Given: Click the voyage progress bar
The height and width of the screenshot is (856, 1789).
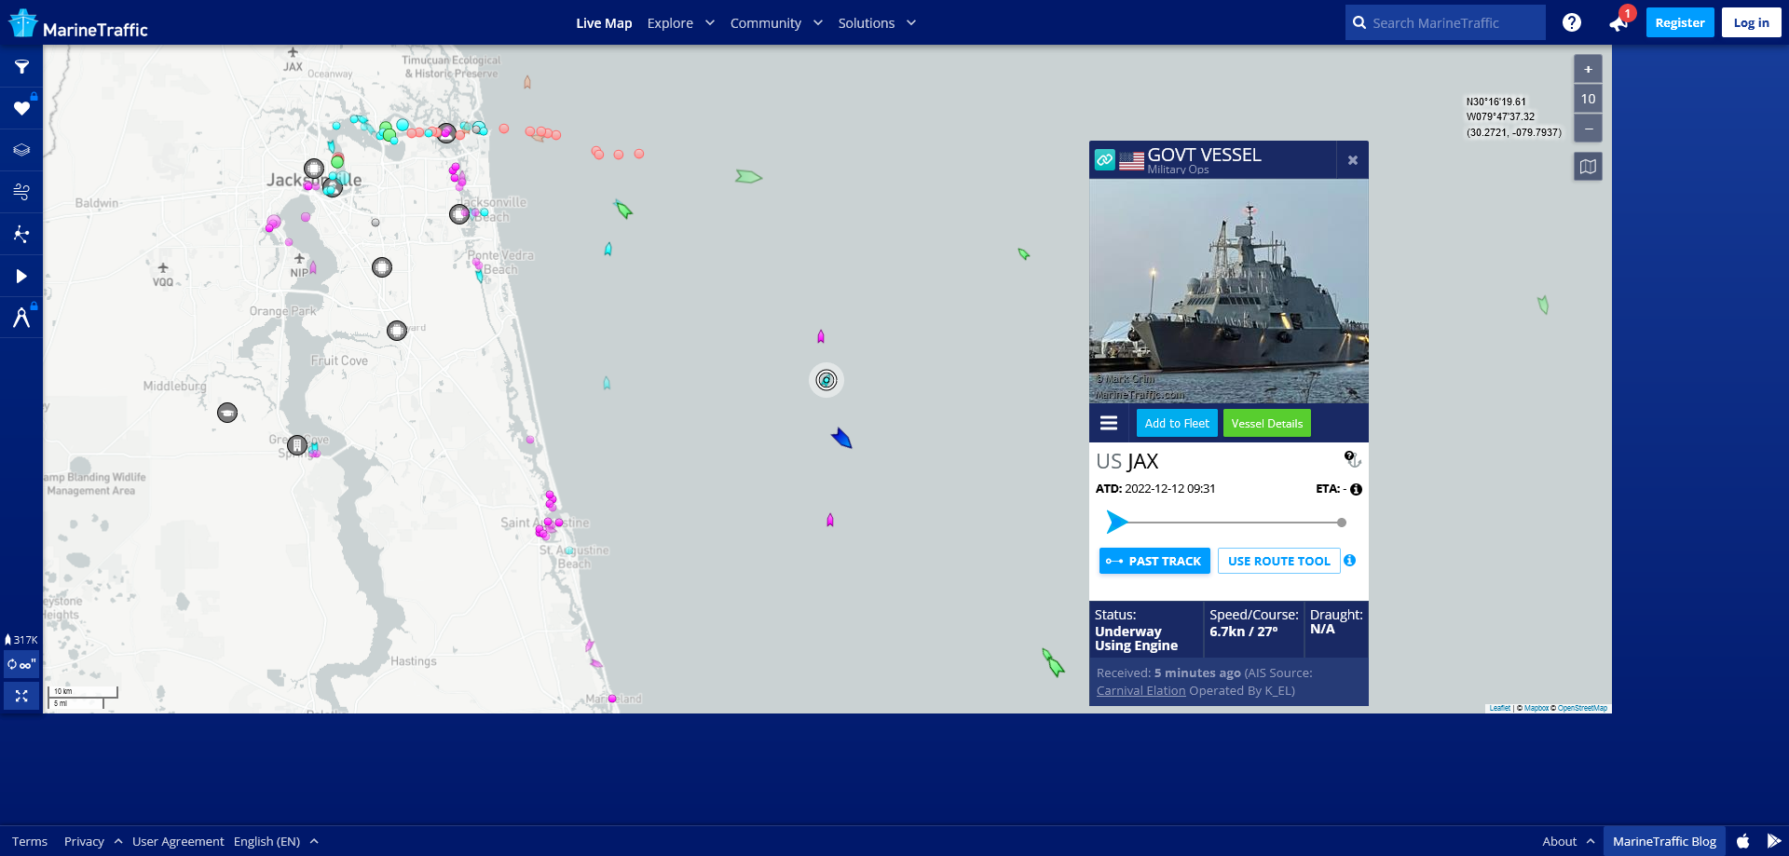Looking at the screenshot, I should 1226,523.
